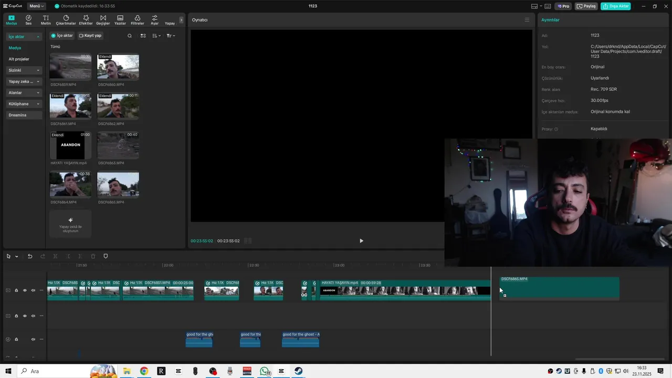Expand the Yapay zeka section
Image resolution: width=672 pixels, height=378 pixels.
[x=24, y=81]
